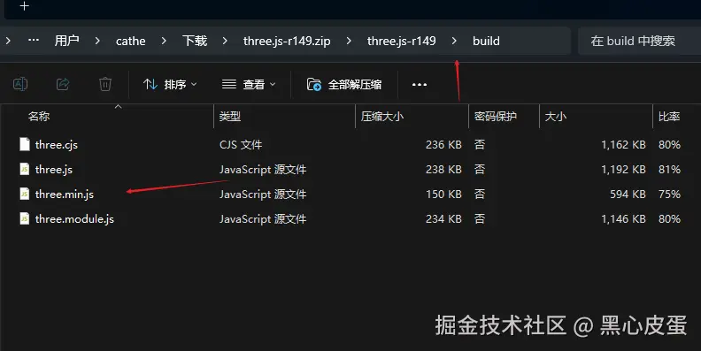Image resolution: width=701 pixels, height=351 pixels.
Task: Go to the 用户 folder in the breadcrumb
Action: tap(67, 41)
